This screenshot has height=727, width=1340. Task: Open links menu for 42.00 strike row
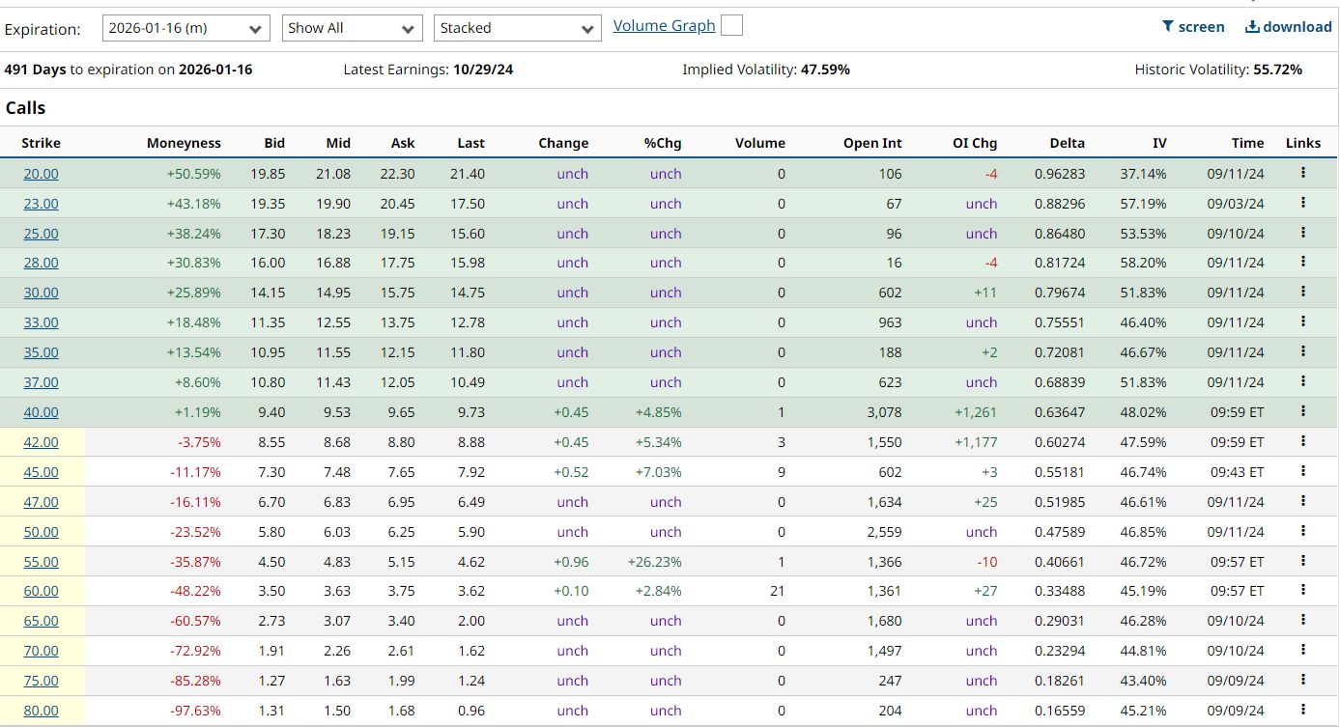[1302, 441]
